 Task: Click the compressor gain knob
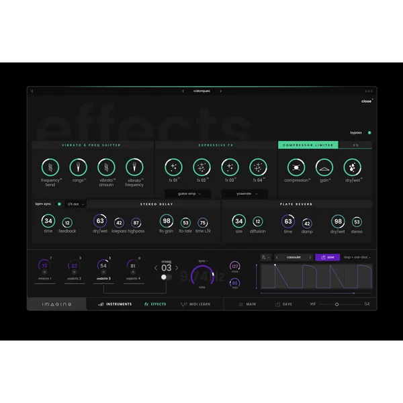click(324, 167)
